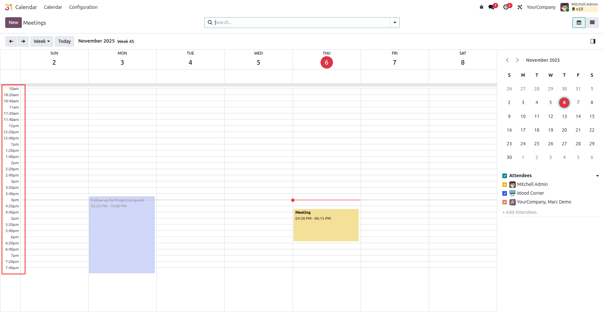Viewport: 604px width, 312px height.
Task: Open the YourCompany company switcher
Action: pos(541,7)
